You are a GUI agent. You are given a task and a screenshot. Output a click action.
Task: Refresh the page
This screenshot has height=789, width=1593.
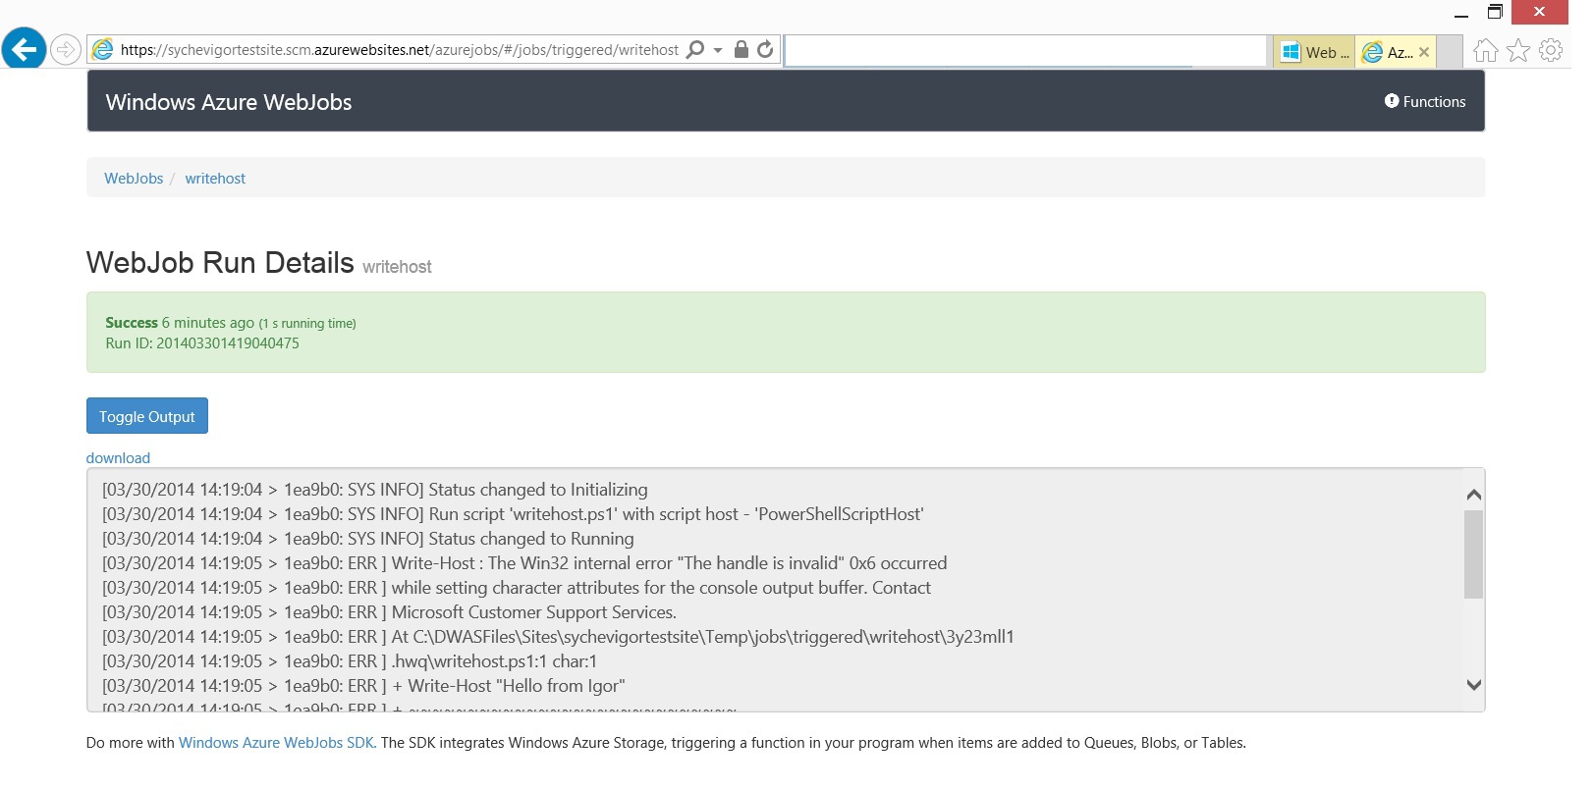tap(766, 49)
